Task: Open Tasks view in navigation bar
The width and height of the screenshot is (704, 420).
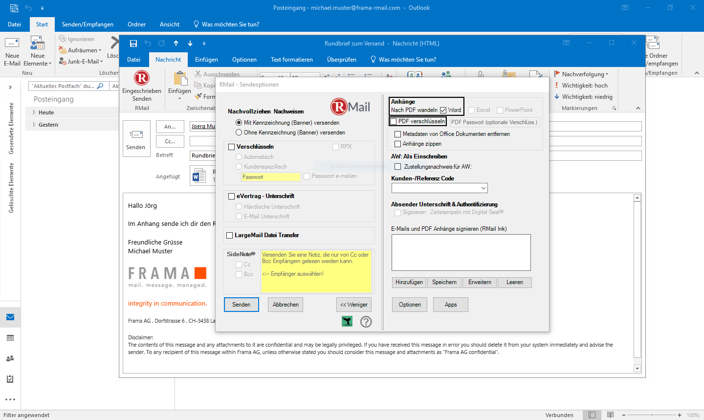Action: tap(10, 379)
